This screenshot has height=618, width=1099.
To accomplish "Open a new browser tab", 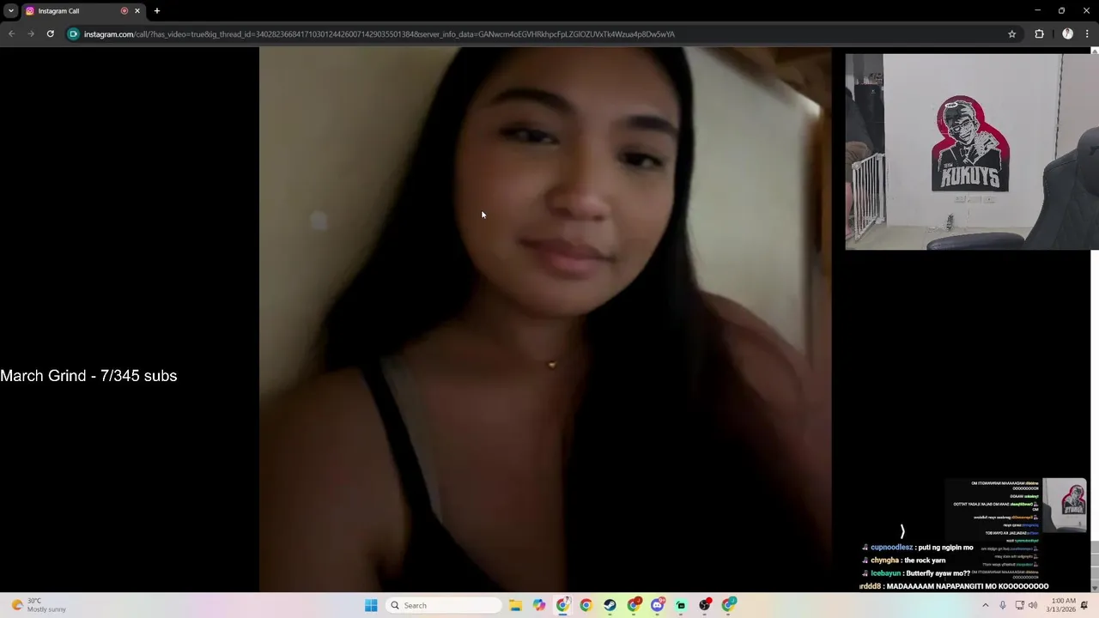I will pos(157,11).
